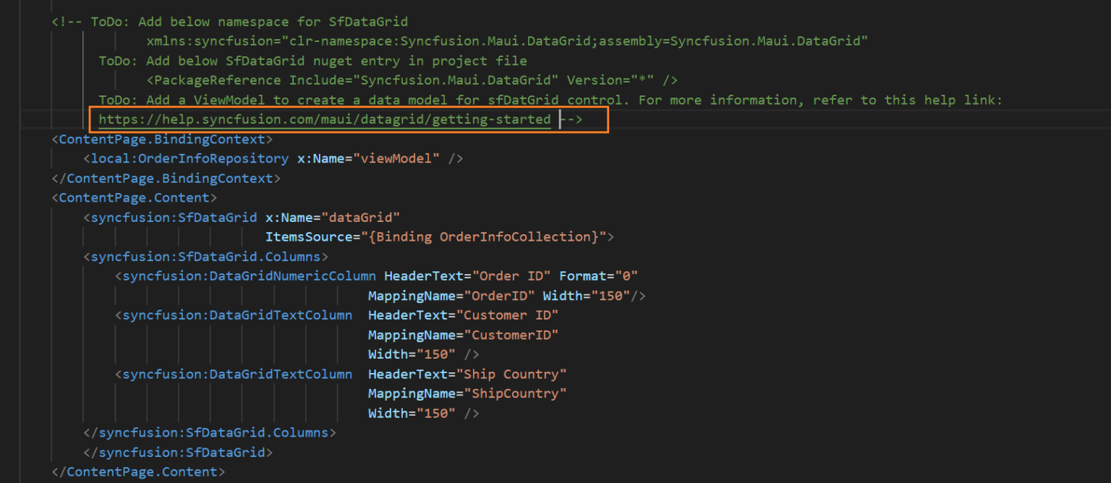
Task: Click the highlighted orange comment box
Action: [350, 119]
